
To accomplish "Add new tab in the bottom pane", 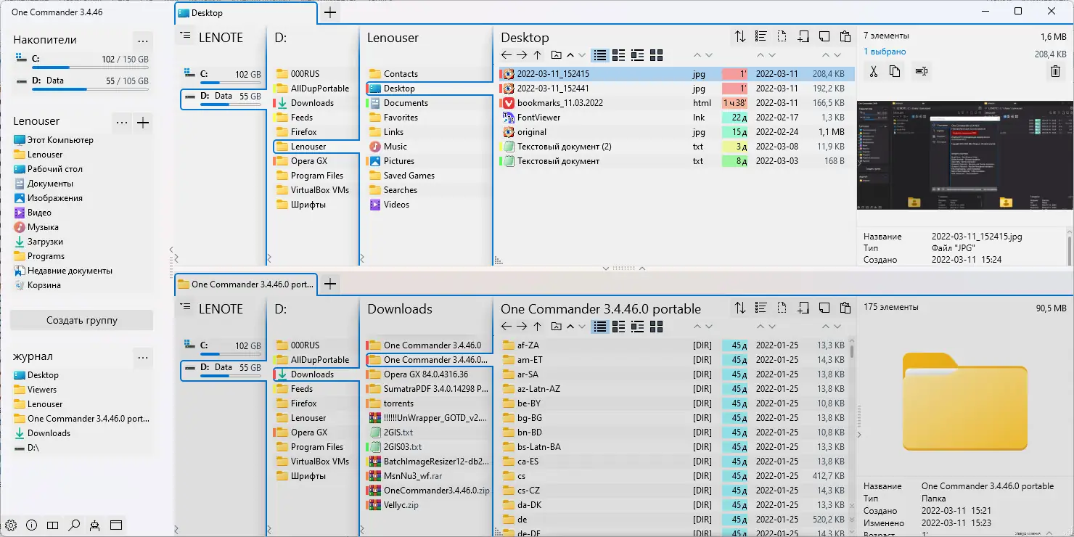I will 330,284.
